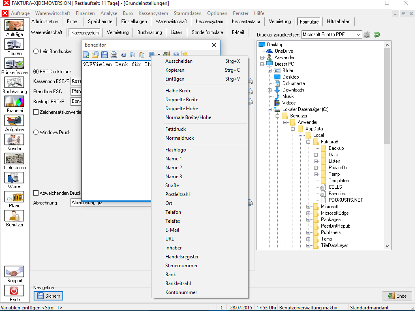Select the Kein Bondrucker radio button
The width and height of the screenshot is (415, 311).
click(x=36, y=51)
